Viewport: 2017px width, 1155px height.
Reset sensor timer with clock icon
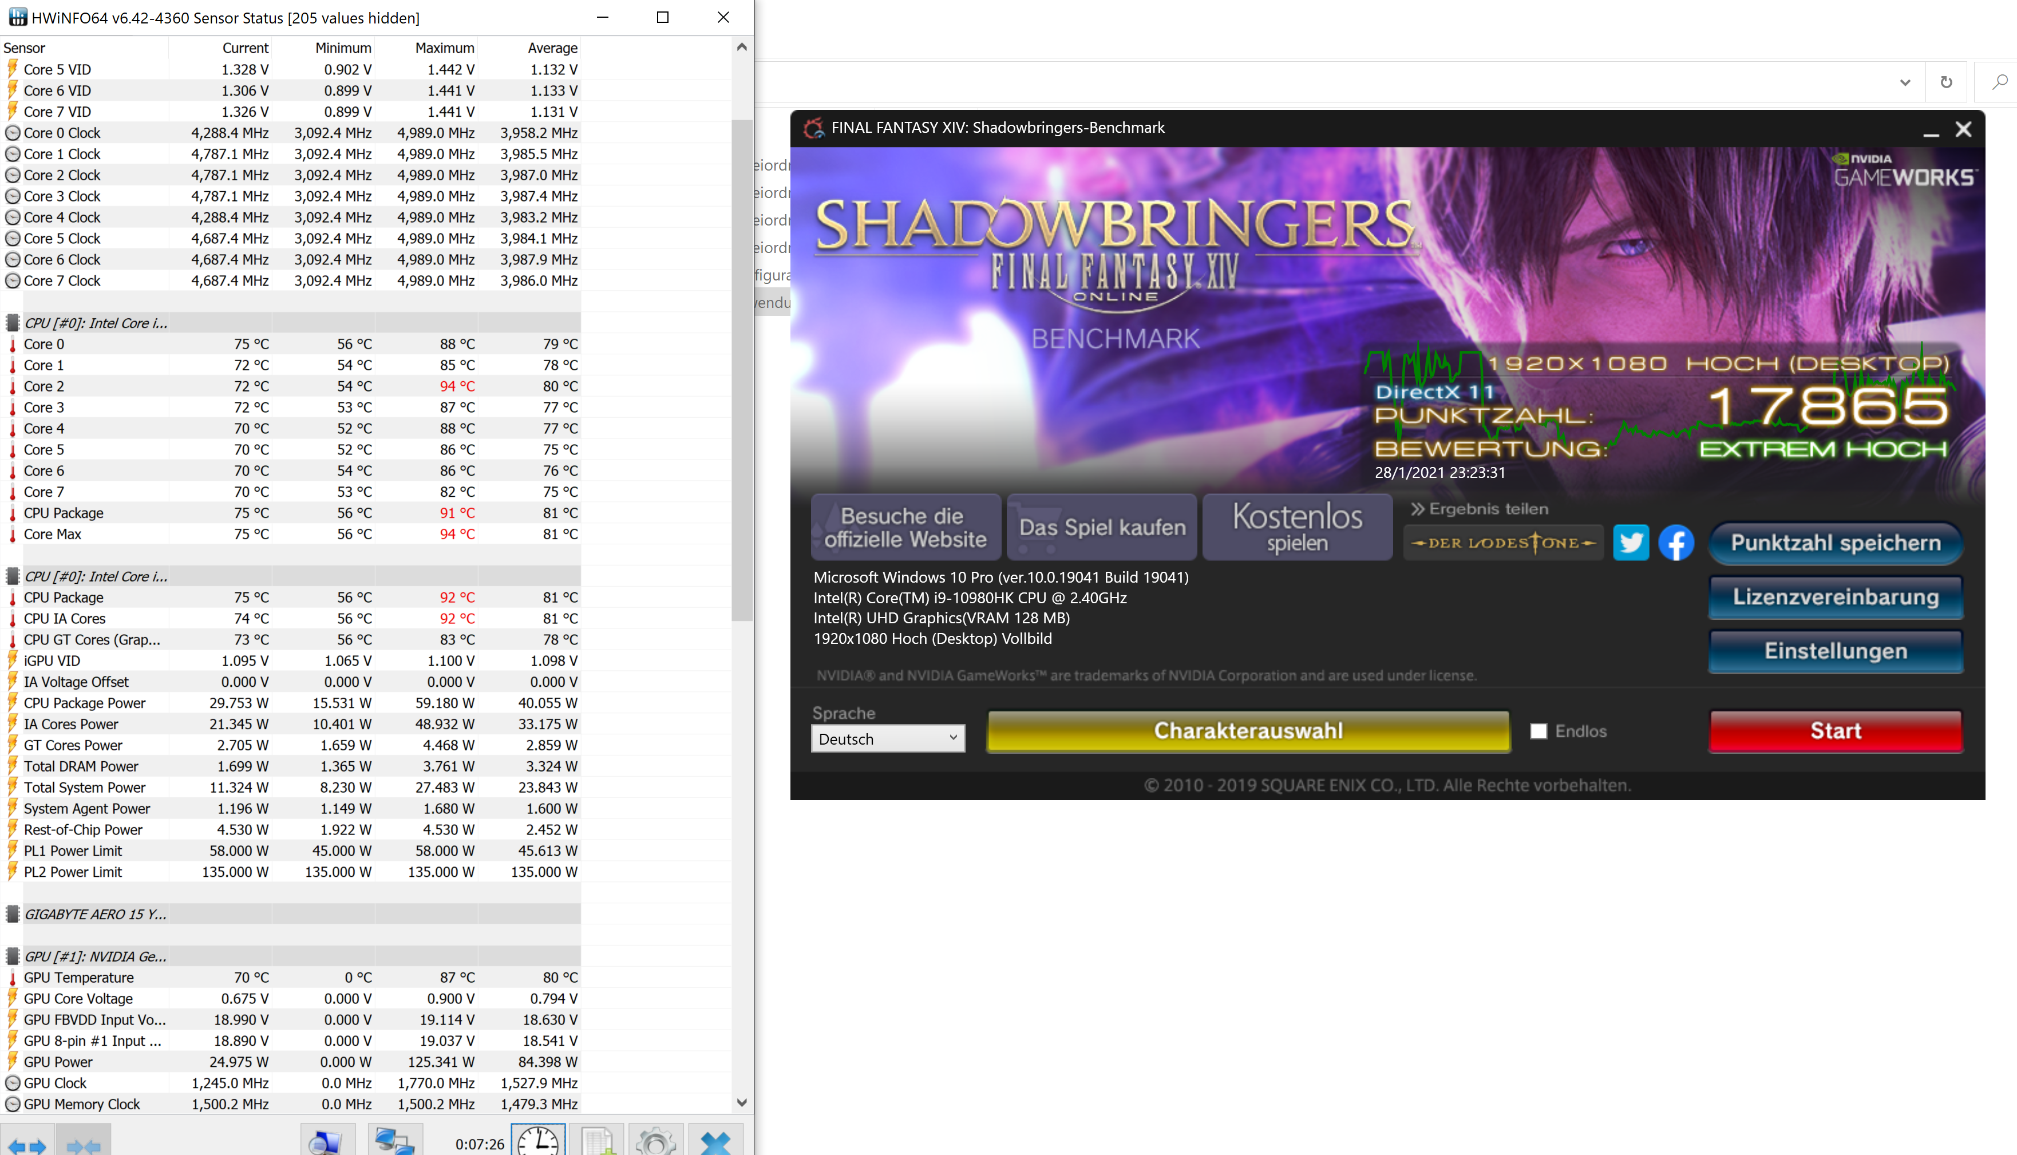[x=539, y=1142]
